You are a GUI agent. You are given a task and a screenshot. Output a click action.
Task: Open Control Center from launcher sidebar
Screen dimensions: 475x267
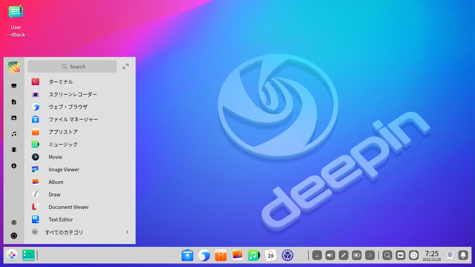[14, 222]
